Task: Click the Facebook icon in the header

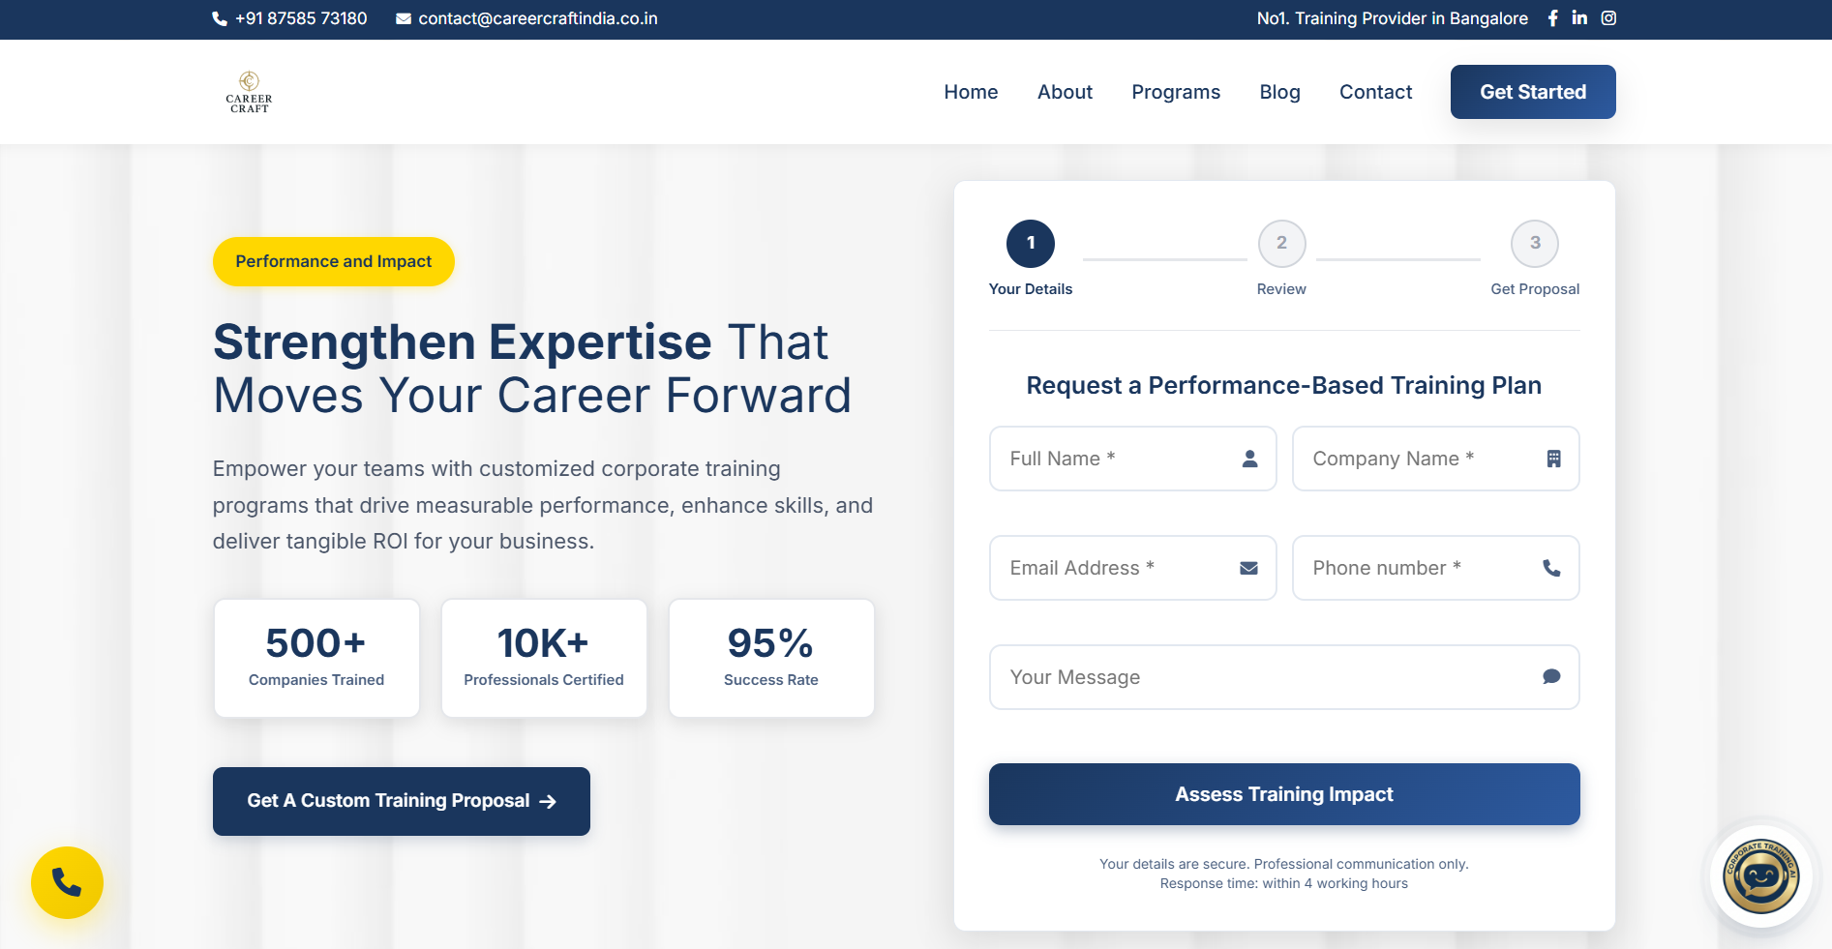Action: [x=1552, y=17]
